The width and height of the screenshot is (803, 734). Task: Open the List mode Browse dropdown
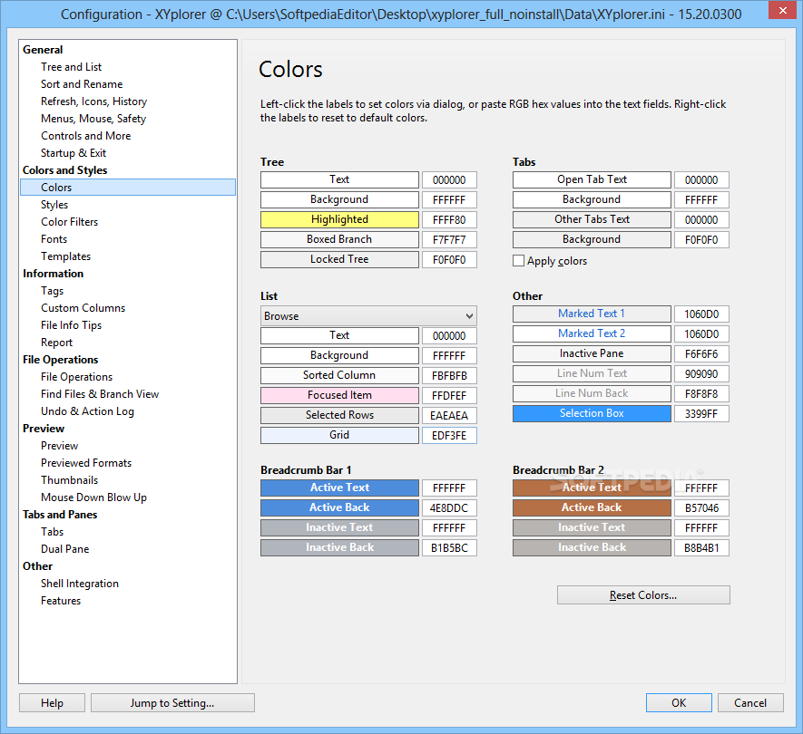pos(368,316)
